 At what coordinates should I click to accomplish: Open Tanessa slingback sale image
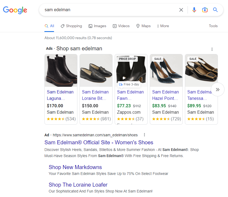pos(201,71)
